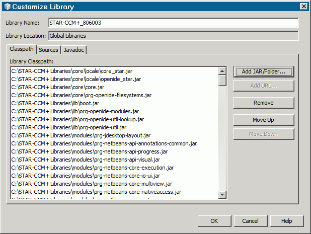Screen dimensions: 311x234
Task: Select the org-openide-filesystems.jar entry
Action: coord(115,95)
